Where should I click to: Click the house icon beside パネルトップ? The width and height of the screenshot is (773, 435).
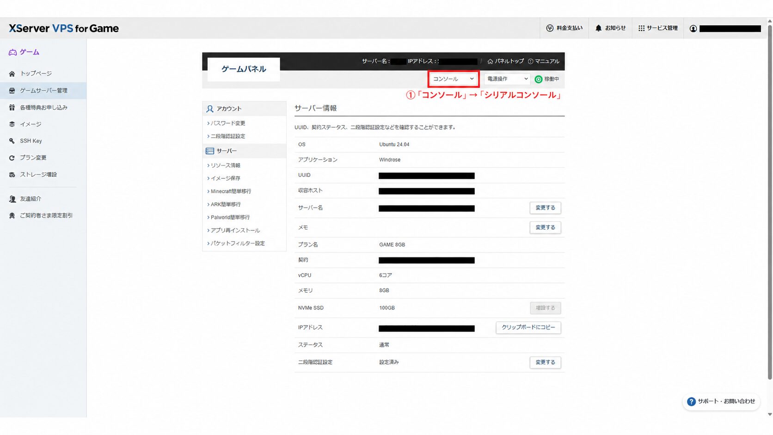490,61
